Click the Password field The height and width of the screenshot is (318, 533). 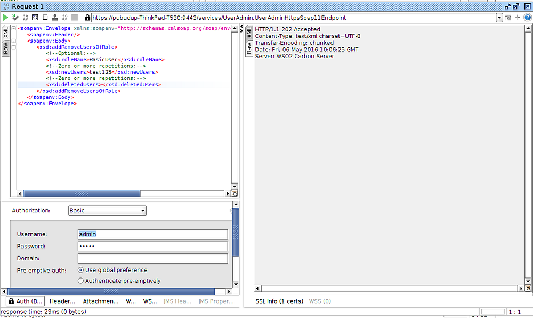point(152,247)
